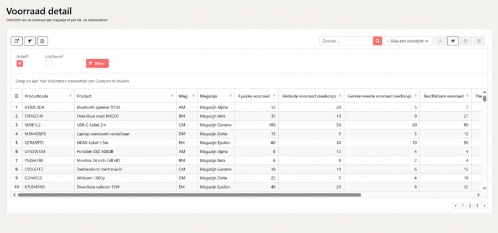498x233 pixels.
Task: Check the Lot/Serie? checkbox
Action: click(x=49, y=63)
